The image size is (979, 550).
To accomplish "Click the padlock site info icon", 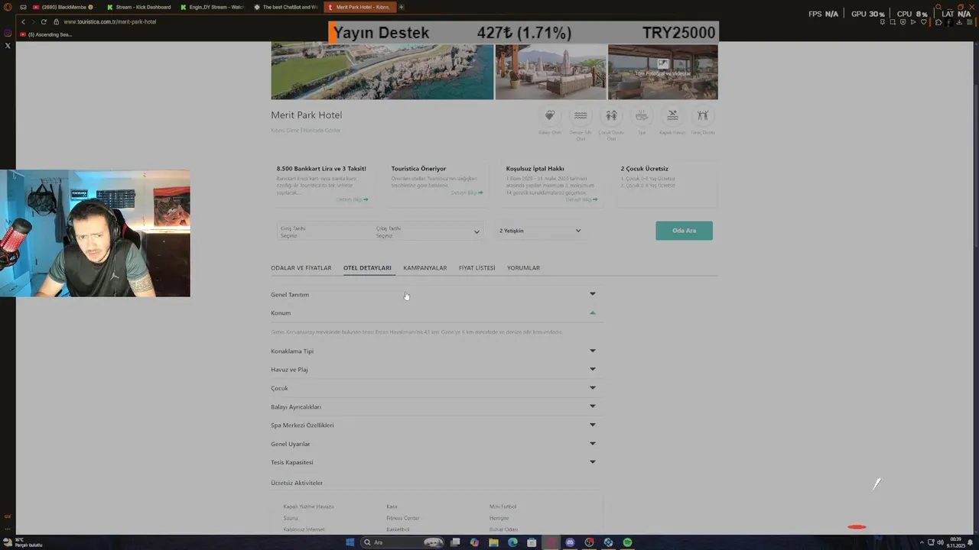I will (x=57, y=21).
